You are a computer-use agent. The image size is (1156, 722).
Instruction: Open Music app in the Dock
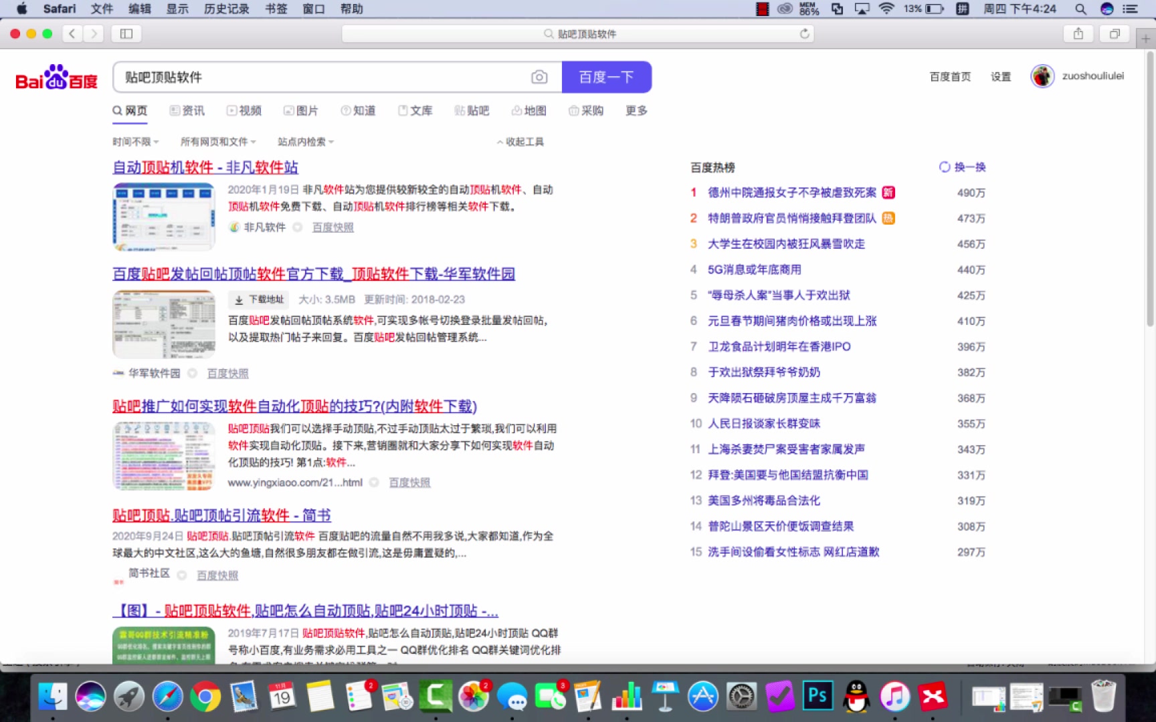tap(894, 697)
